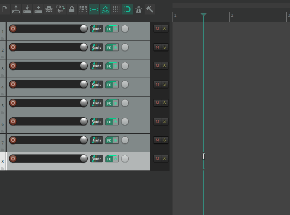Toggle the green chain-link grouping icon

94,9
